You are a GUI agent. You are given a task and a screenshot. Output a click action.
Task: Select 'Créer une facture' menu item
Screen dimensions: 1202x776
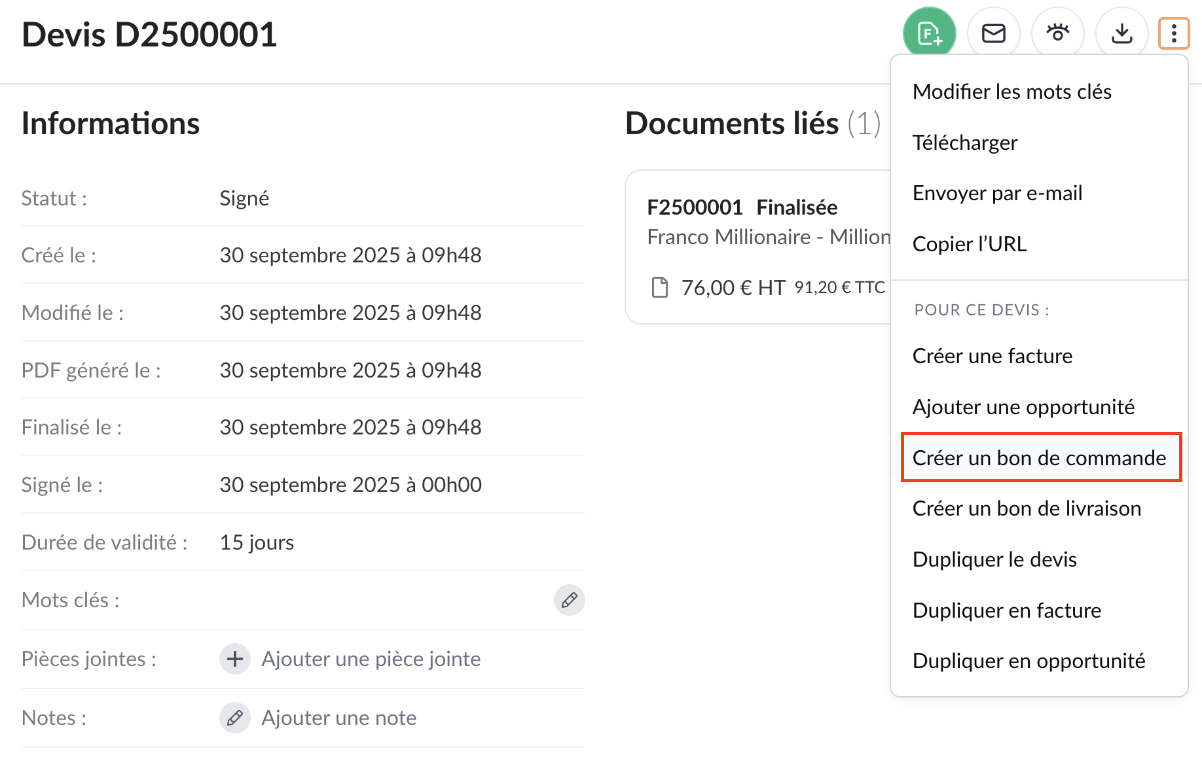(x=993, y=356)
